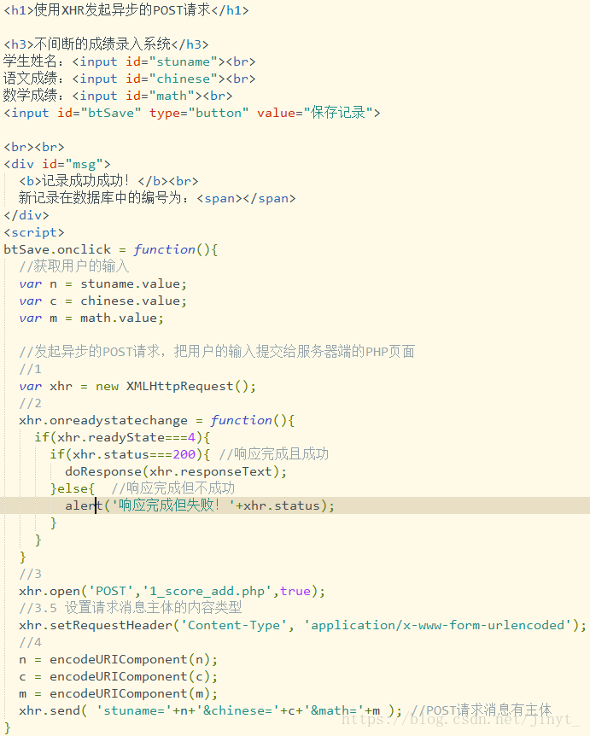Screen dimensions: 590x736
Task: Click the comment about submitting to the PHP页面
Action: (x=217, y=352)
